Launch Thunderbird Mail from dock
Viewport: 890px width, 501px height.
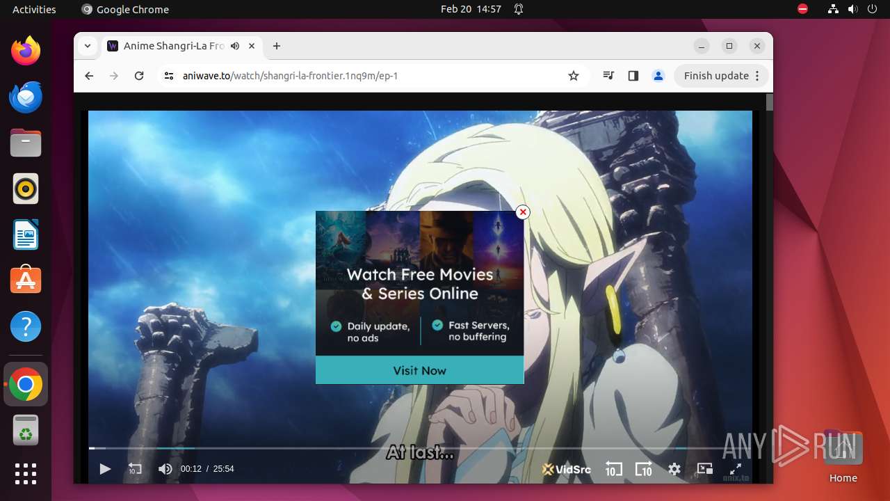[26, 97]
